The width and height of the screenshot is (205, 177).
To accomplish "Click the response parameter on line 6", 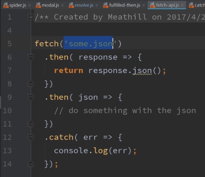I will pos(98,57).
